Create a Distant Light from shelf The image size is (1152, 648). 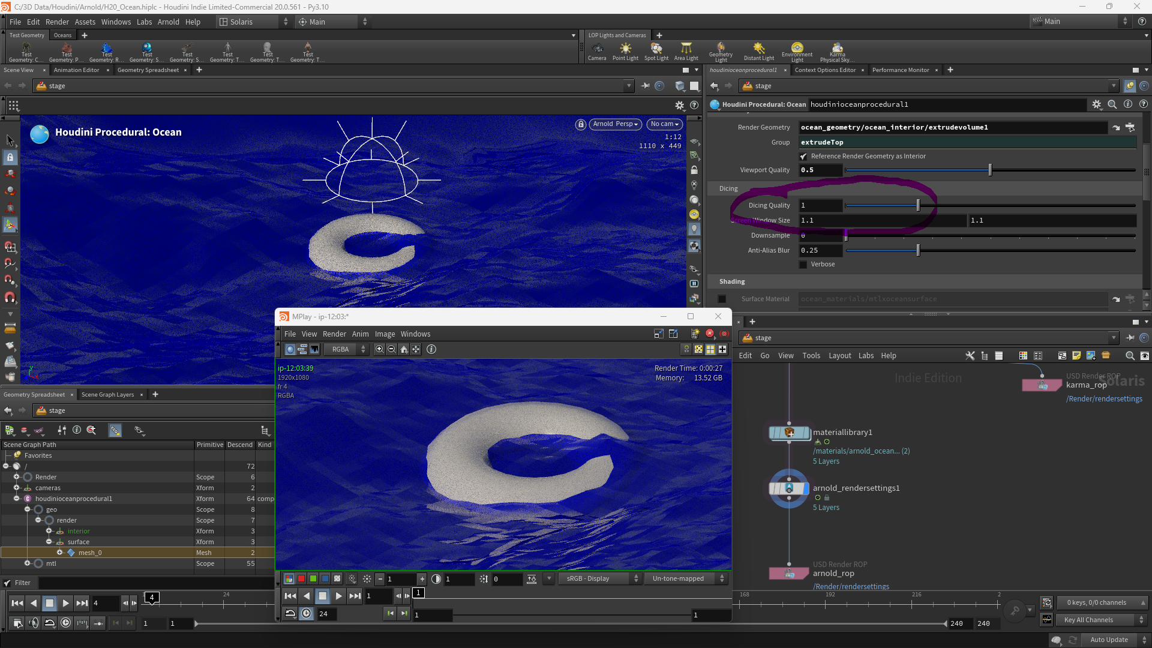point(759,51)
